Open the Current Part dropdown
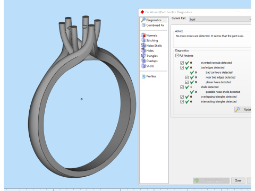255x191 pixels. [220, 19]
